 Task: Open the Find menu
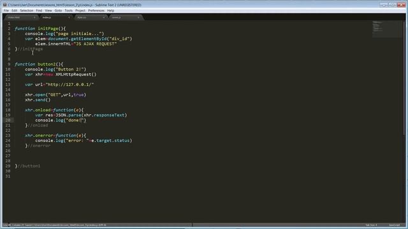(x=39, y=11)
